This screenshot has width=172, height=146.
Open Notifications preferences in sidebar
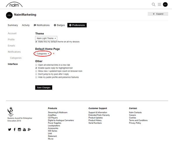tap(14, 52)
